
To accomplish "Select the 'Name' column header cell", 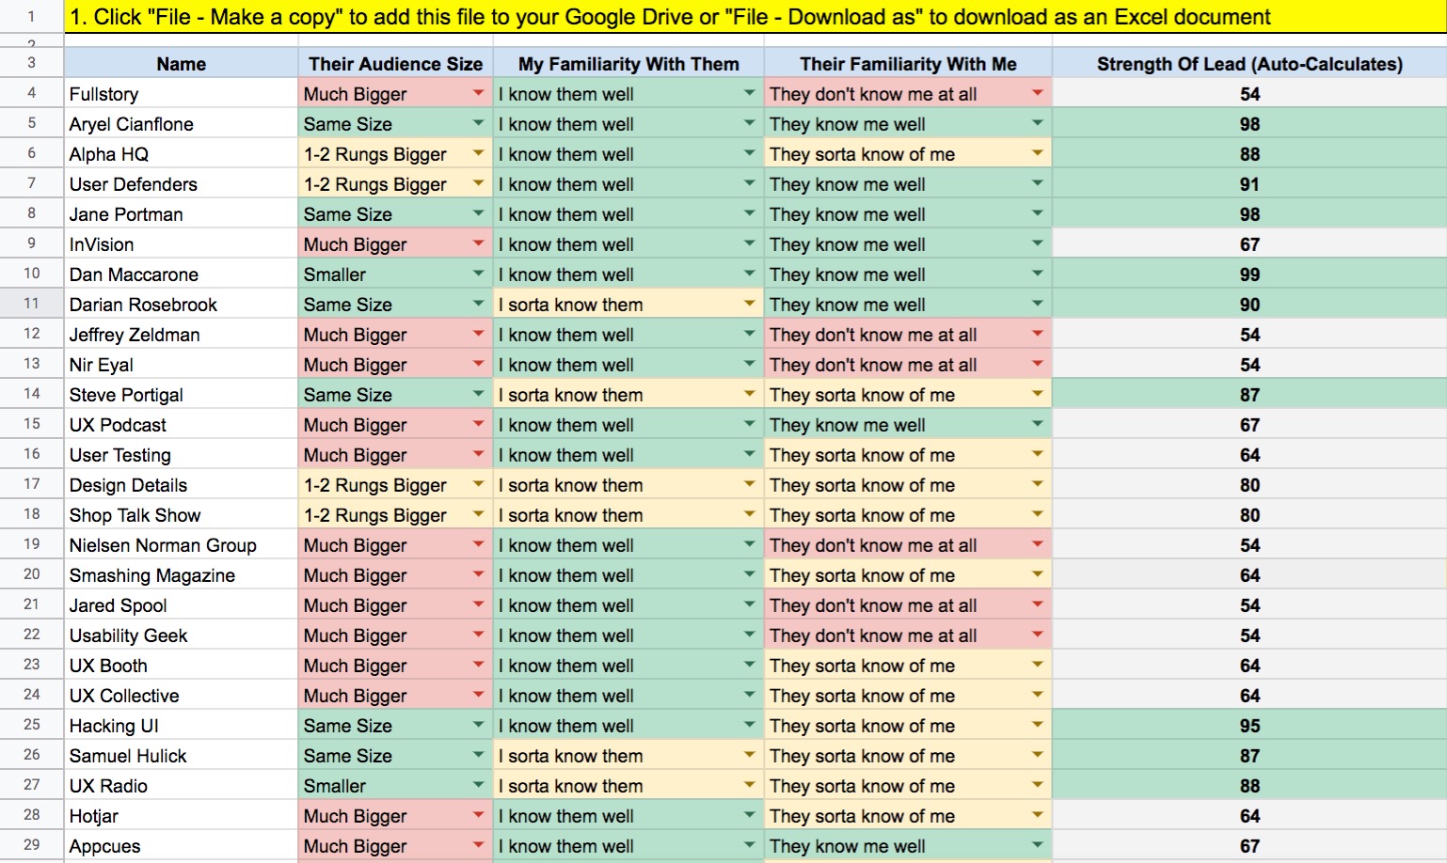I will pos(181,63).
